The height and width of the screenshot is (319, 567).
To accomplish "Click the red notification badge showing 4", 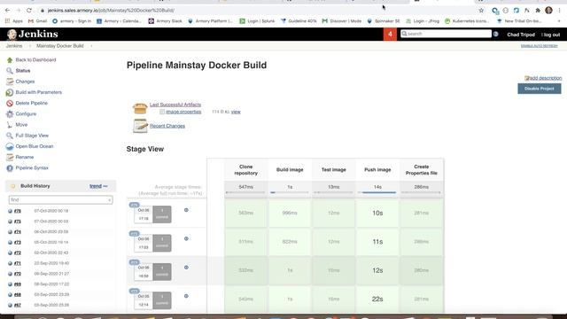I will tap(390, 35).
